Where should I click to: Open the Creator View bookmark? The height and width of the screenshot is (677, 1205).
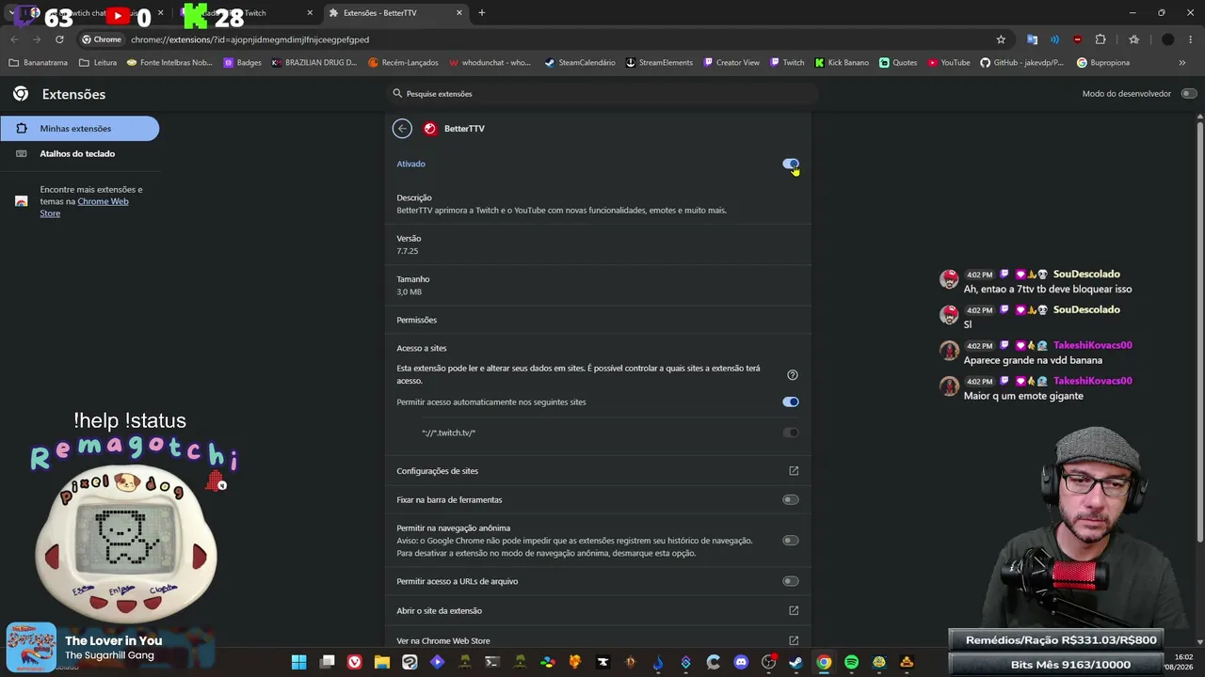[731, 63]
